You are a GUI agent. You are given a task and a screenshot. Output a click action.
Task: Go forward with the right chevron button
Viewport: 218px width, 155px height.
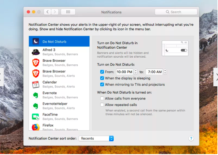(x=55, y=12)
